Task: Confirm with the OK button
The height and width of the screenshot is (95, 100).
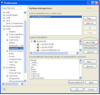Action: (x=77, y=89)
